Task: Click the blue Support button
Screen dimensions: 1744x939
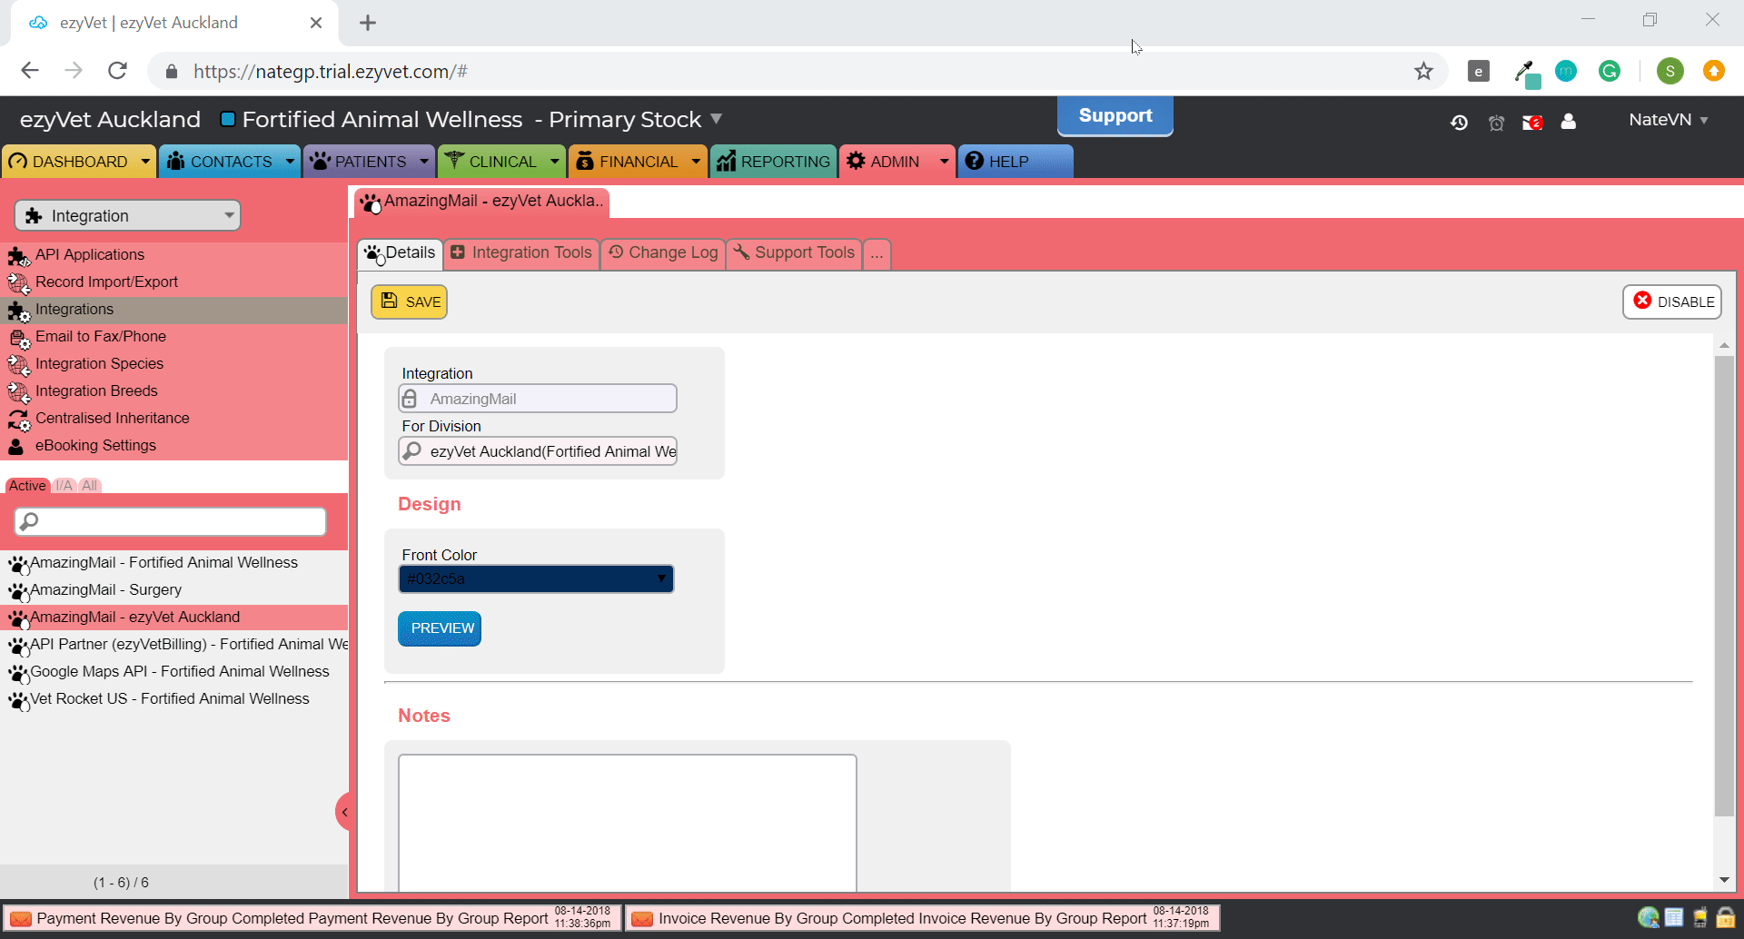Action: (1115, 116)
